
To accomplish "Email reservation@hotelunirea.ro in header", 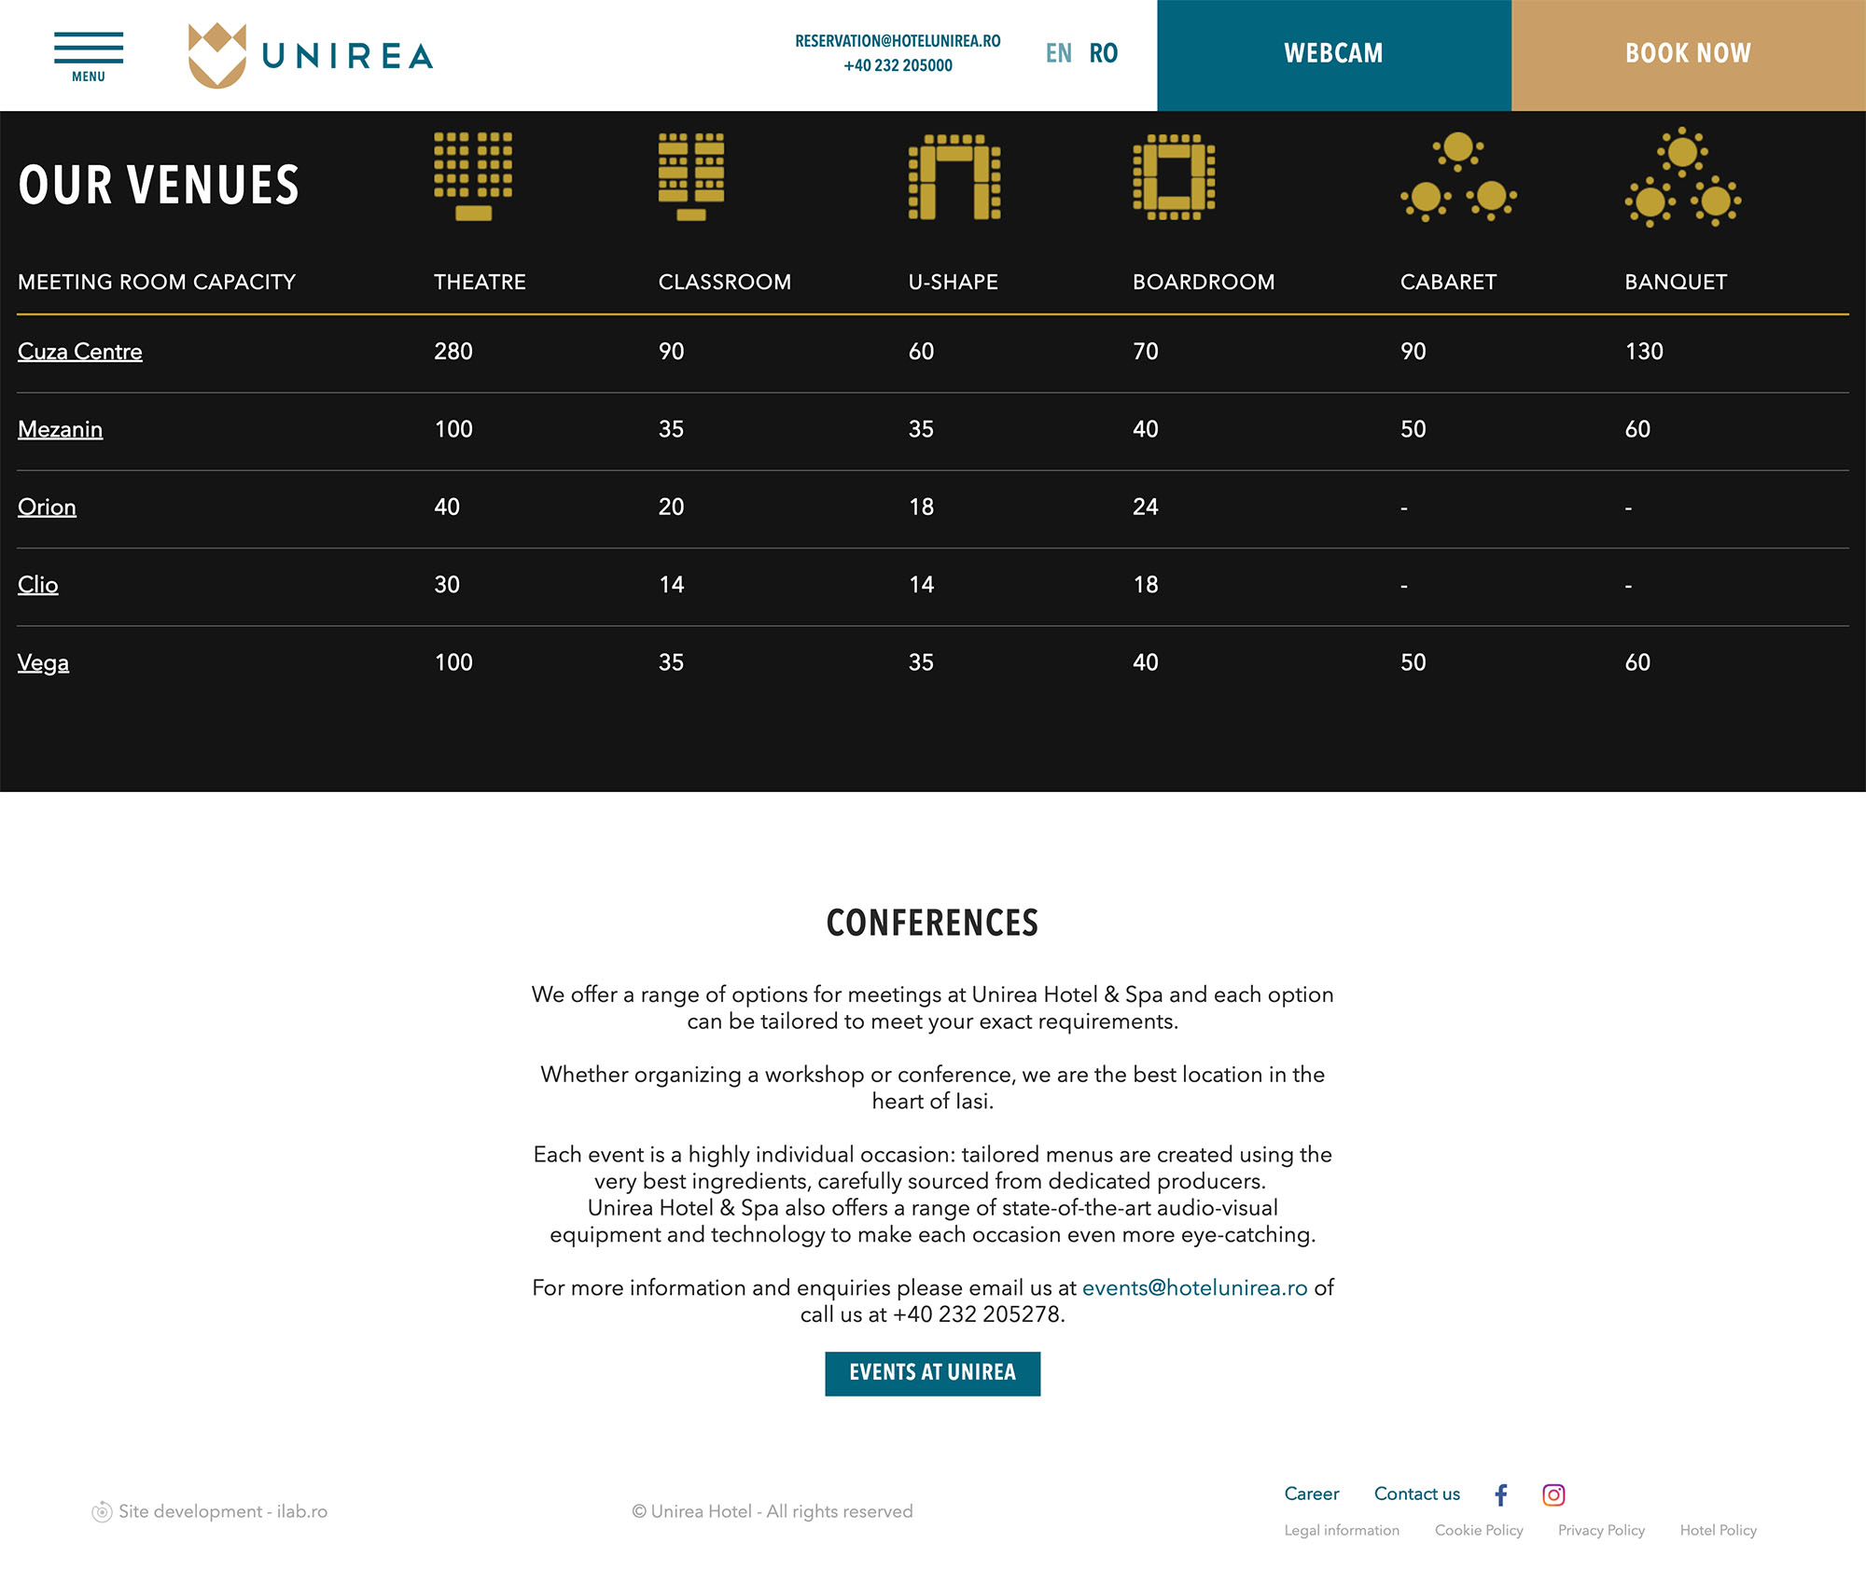I will click(898, 41).
